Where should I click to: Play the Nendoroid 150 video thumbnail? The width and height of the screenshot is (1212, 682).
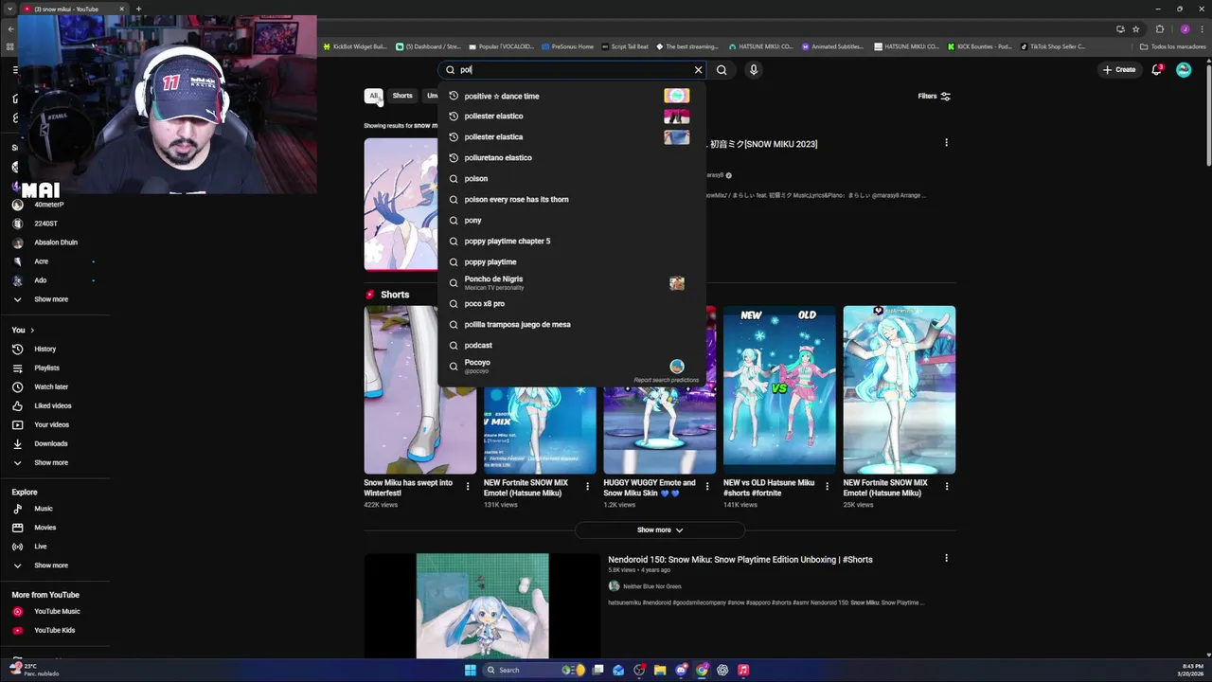(x=482, y=606)
